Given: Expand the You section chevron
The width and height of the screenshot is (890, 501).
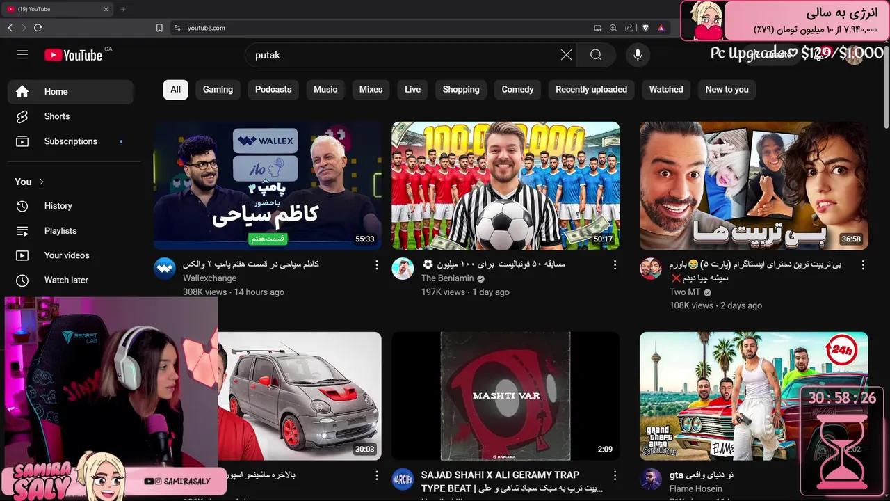Looking at the screenshot, I should 41,182.
